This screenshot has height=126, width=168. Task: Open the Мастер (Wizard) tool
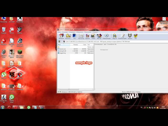point(99,36)
